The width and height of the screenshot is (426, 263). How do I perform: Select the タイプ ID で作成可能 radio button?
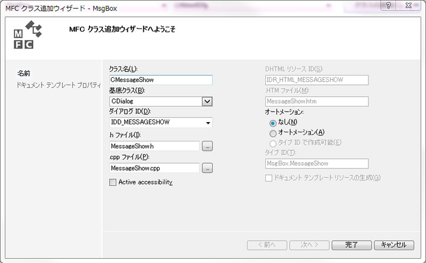(273, 143)
